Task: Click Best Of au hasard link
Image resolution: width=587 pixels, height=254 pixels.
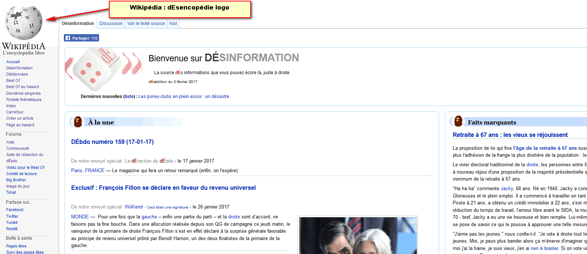Action: tap(22, 87)
